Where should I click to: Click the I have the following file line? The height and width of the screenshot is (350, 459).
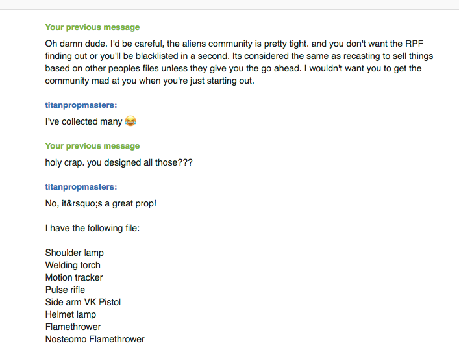point(92,228)
